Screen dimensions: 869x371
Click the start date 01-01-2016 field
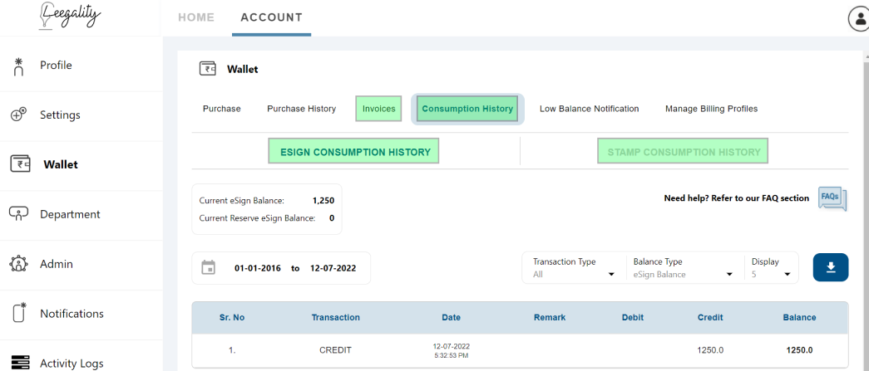point(255,268)
